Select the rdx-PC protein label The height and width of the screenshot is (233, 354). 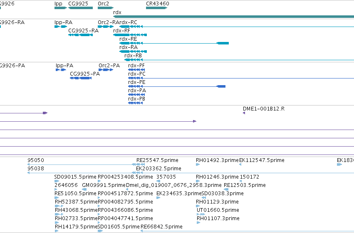[x=136, y=74]
